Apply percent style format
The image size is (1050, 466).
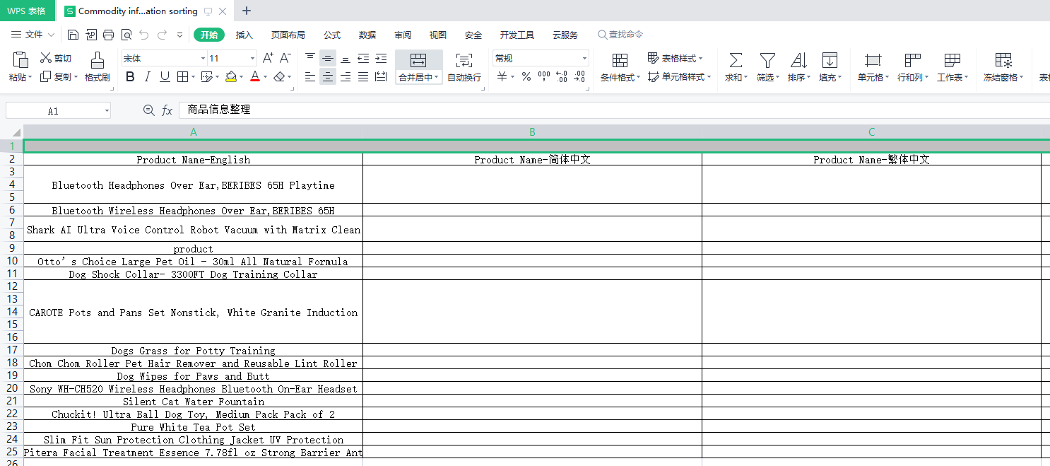click(526, 77)
